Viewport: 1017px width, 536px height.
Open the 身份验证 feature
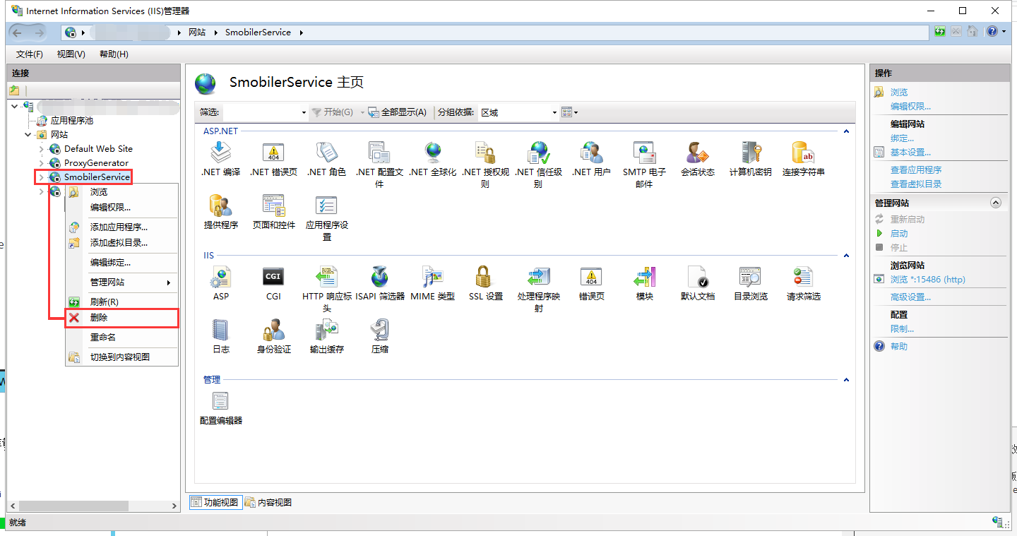[273, 336]
